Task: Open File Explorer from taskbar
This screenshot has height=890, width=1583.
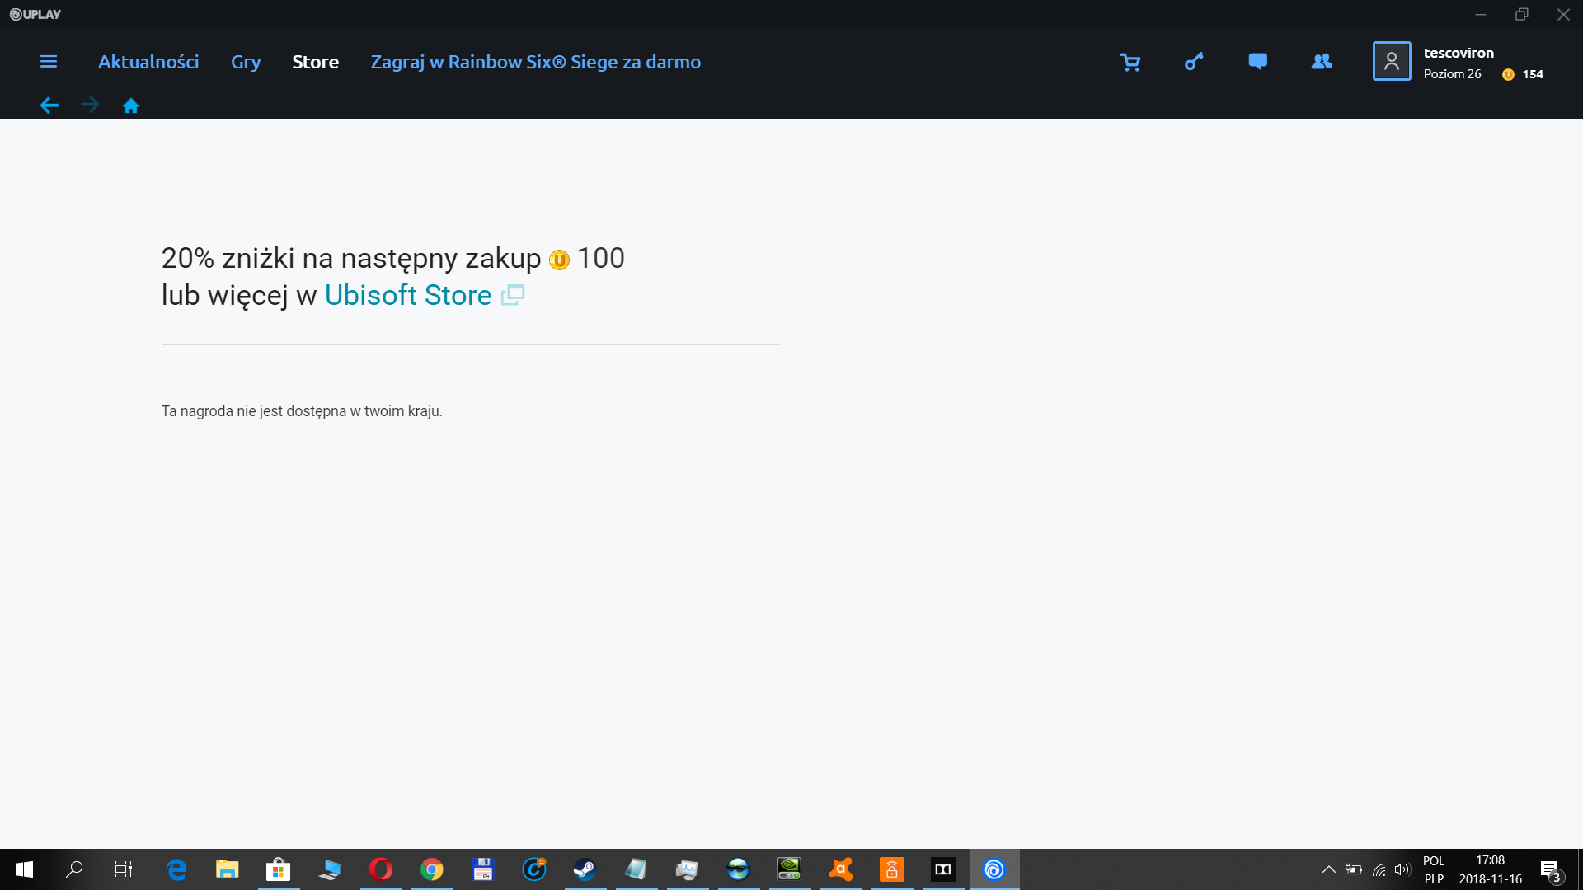Action: 228,869
